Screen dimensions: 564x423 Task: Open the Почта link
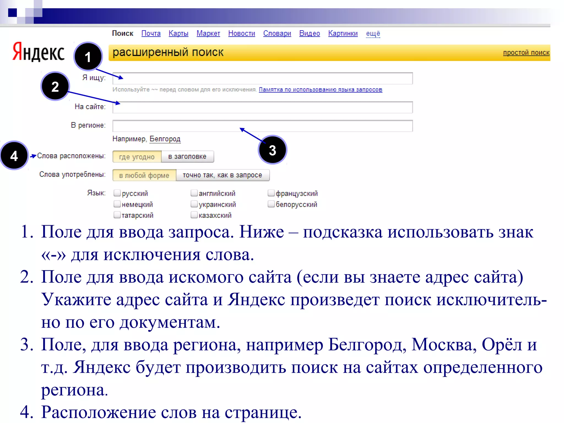[x=151, y=33]
